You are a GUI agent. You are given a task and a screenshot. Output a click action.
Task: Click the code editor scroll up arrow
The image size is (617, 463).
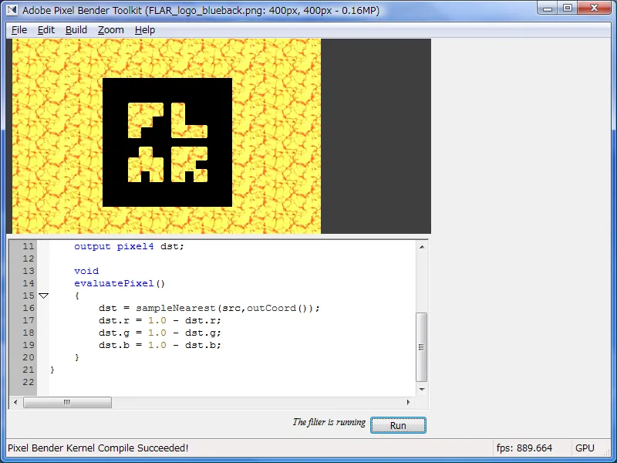[x=422, y=247]
